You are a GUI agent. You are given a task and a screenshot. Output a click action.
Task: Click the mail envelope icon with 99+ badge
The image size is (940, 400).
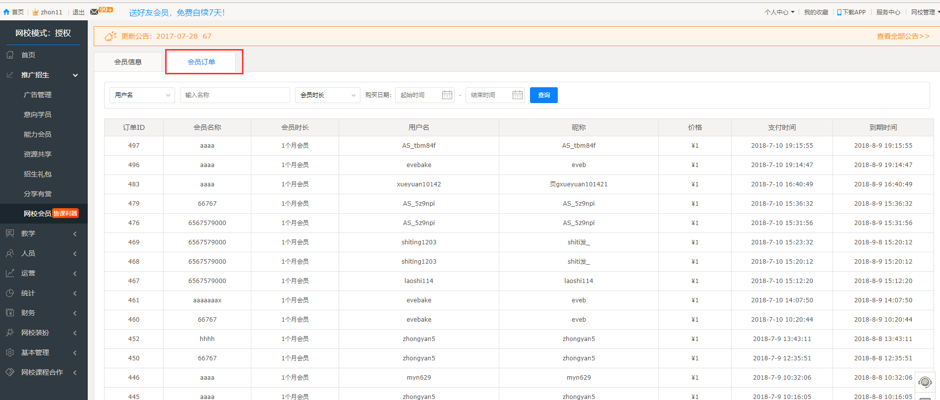(x=95, y=12)
